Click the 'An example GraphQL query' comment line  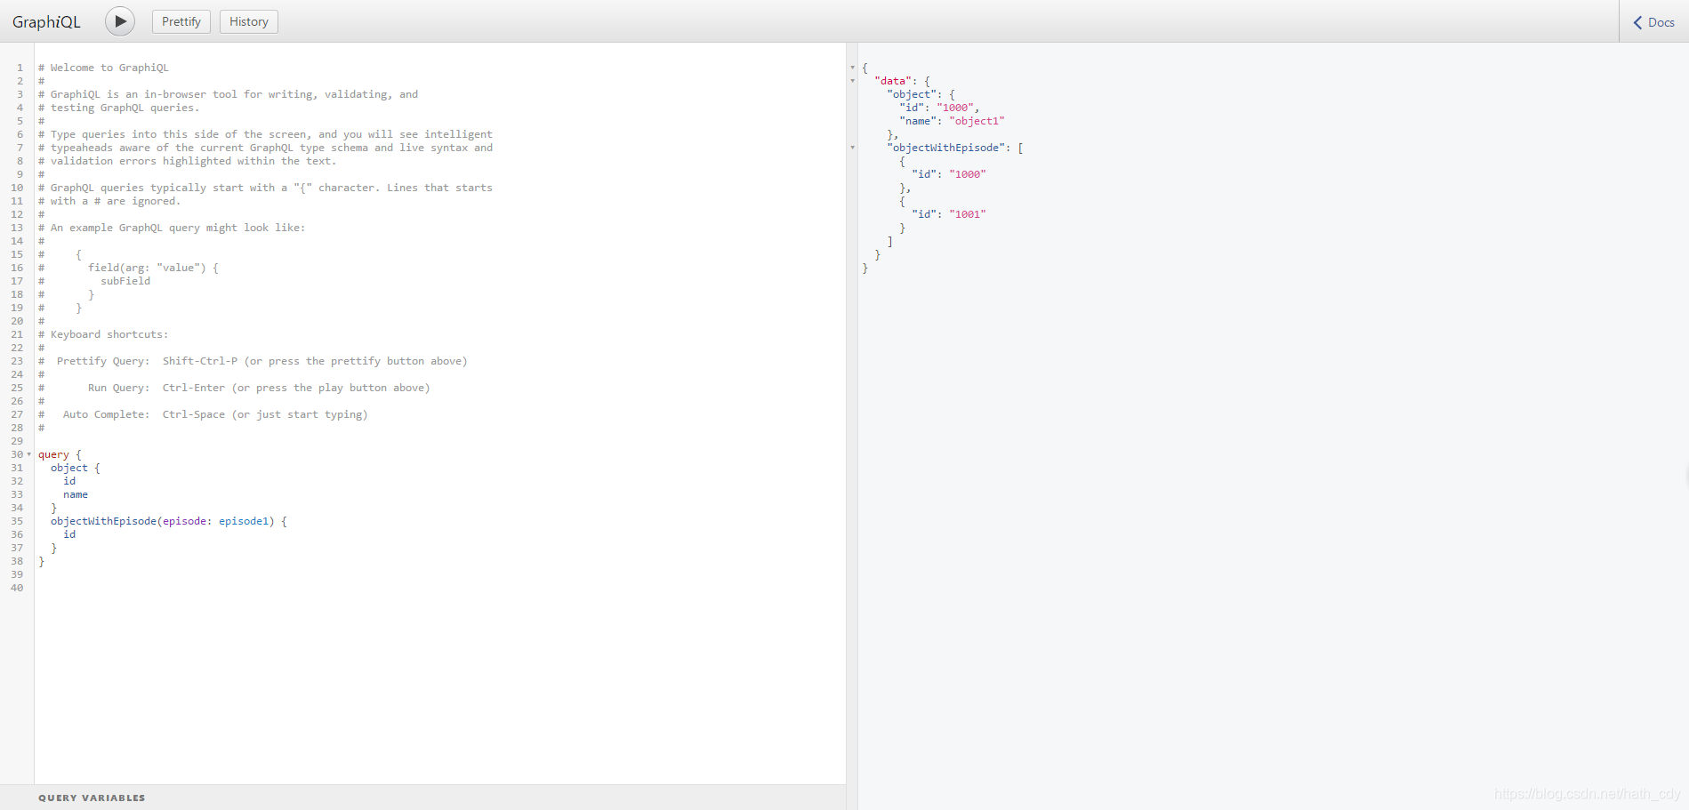(x=172, y=228)
